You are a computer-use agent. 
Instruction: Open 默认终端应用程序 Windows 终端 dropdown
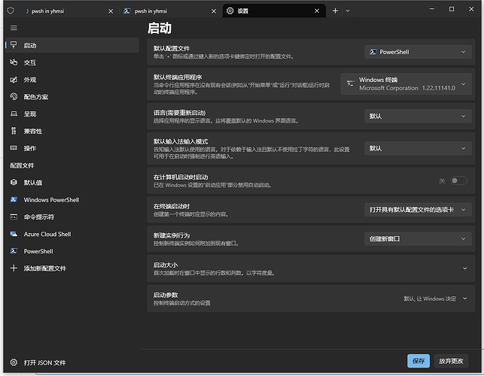pos(406,84)
